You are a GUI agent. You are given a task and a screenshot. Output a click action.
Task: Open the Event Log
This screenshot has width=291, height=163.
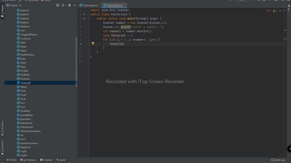pyautogui.click(x=278, y=160)
